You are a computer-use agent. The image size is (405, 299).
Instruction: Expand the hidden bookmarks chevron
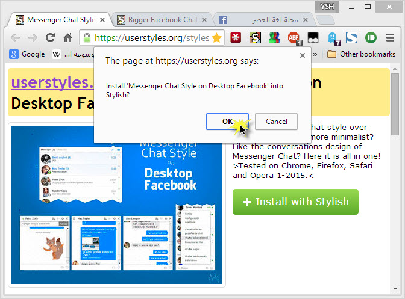click(x=315, y=54)
